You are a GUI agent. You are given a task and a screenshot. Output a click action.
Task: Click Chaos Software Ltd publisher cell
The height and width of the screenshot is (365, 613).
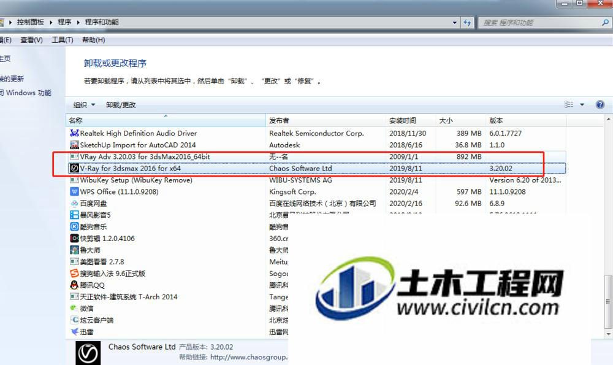tap(300, 168)
